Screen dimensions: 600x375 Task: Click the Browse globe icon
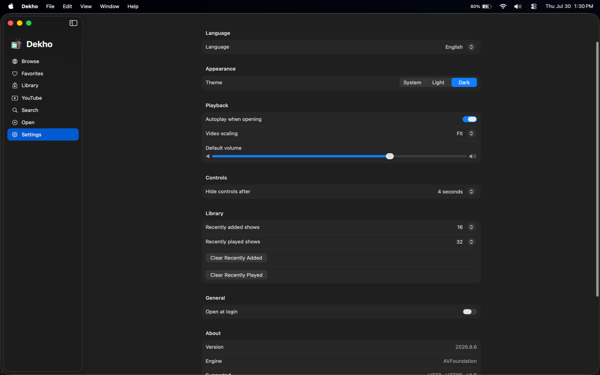tap(15, 61)
